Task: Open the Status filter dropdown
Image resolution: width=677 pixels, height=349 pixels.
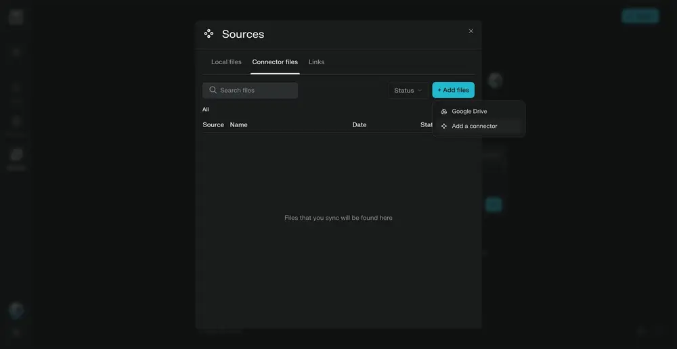Action: coord(408,91)
